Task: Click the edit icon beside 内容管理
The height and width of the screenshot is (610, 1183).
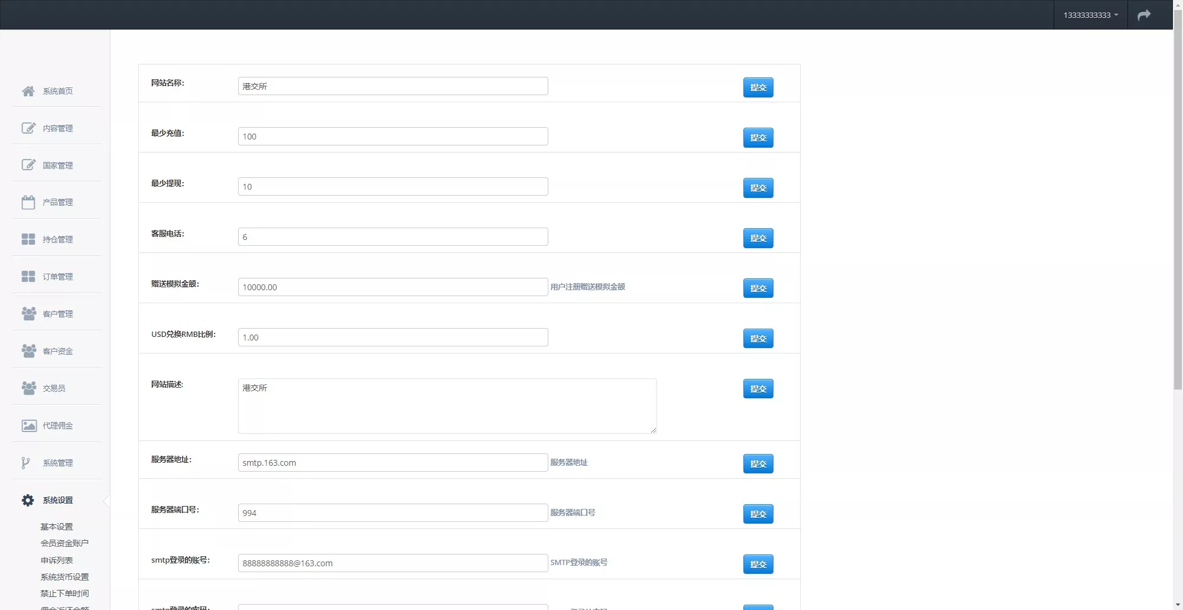Action: 28,128
